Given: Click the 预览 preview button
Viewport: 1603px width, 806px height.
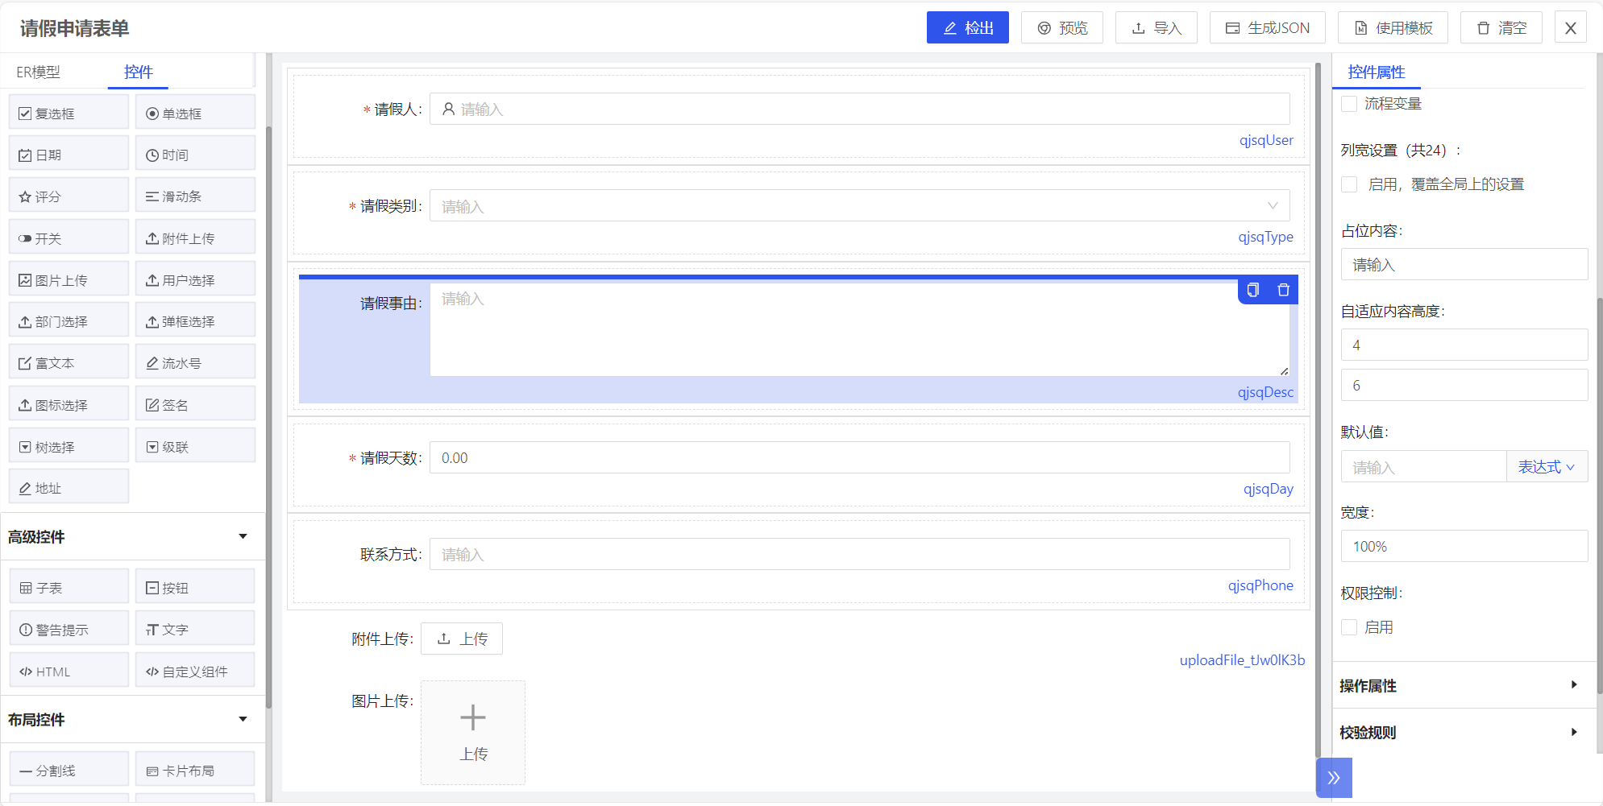Looking at the screenshot, I should 1061,28.
